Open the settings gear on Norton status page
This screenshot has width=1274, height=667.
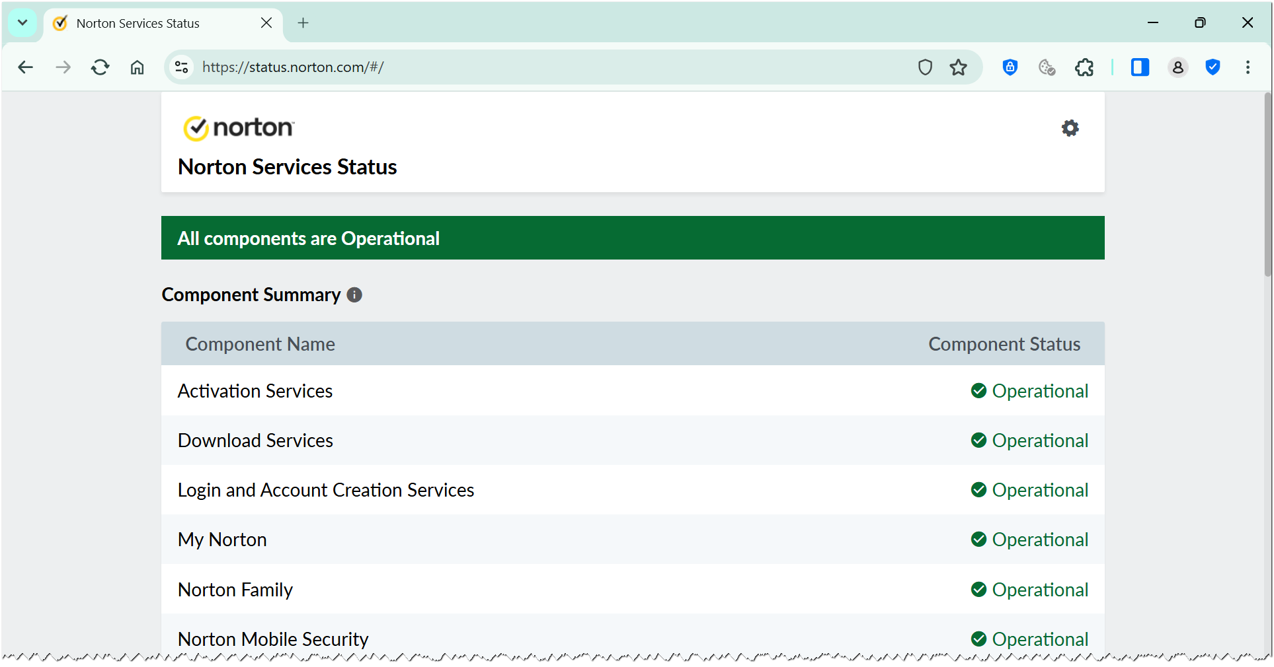(1070, 128)
